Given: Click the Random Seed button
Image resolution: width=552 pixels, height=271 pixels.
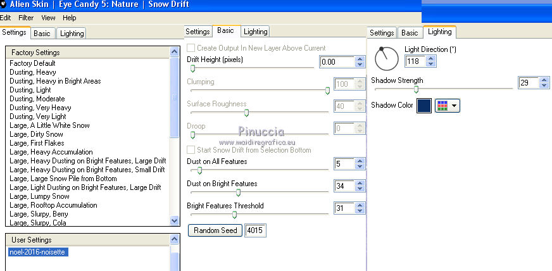Looking at the screenshot, I should 215,230.
